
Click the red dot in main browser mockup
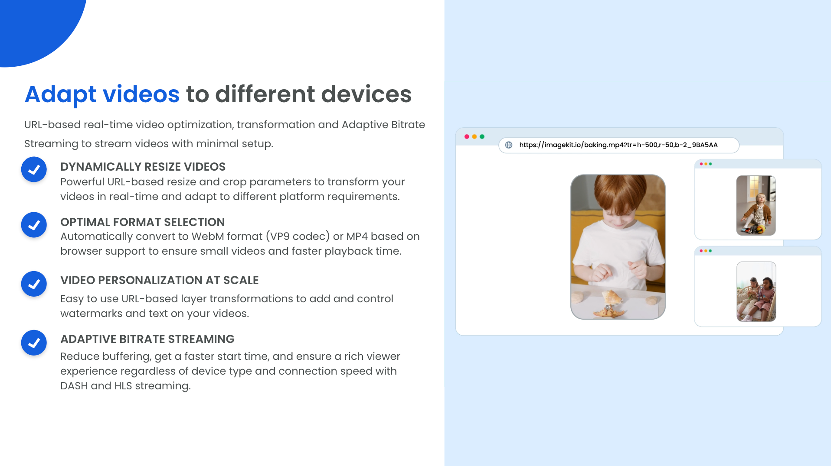click(x=467, y=136)
